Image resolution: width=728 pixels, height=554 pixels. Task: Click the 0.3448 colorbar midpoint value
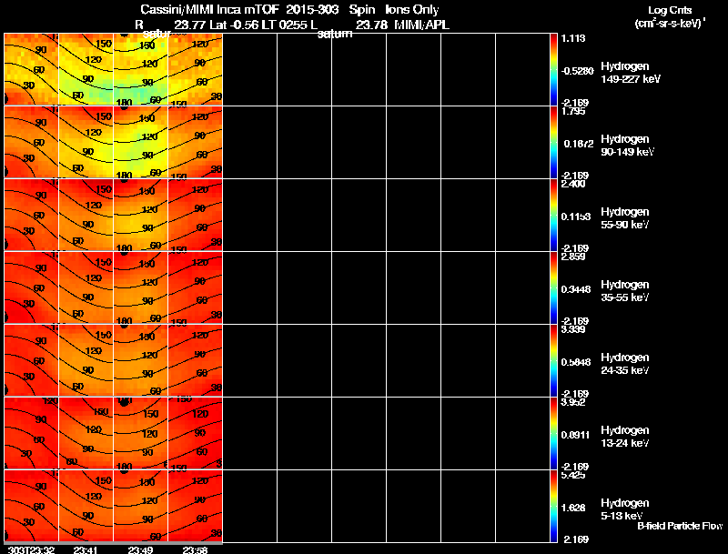(576, 289)
